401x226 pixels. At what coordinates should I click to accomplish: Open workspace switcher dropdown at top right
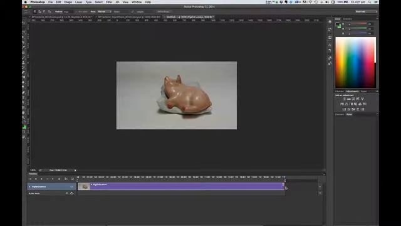[x=366, y=12]
